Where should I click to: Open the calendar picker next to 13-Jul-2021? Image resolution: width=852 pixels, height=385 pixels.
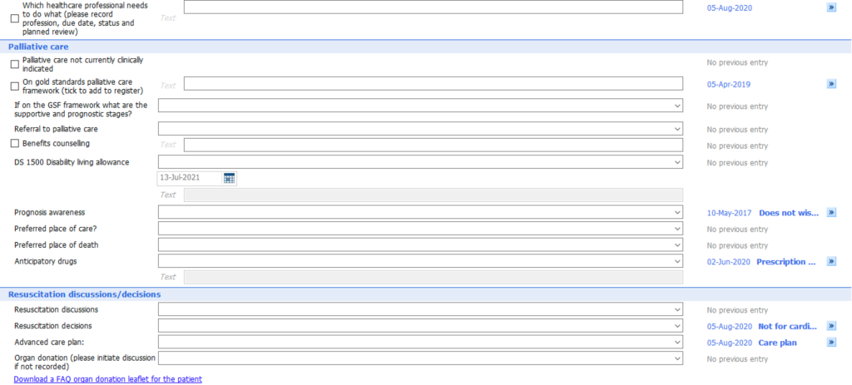click(229, 178)
